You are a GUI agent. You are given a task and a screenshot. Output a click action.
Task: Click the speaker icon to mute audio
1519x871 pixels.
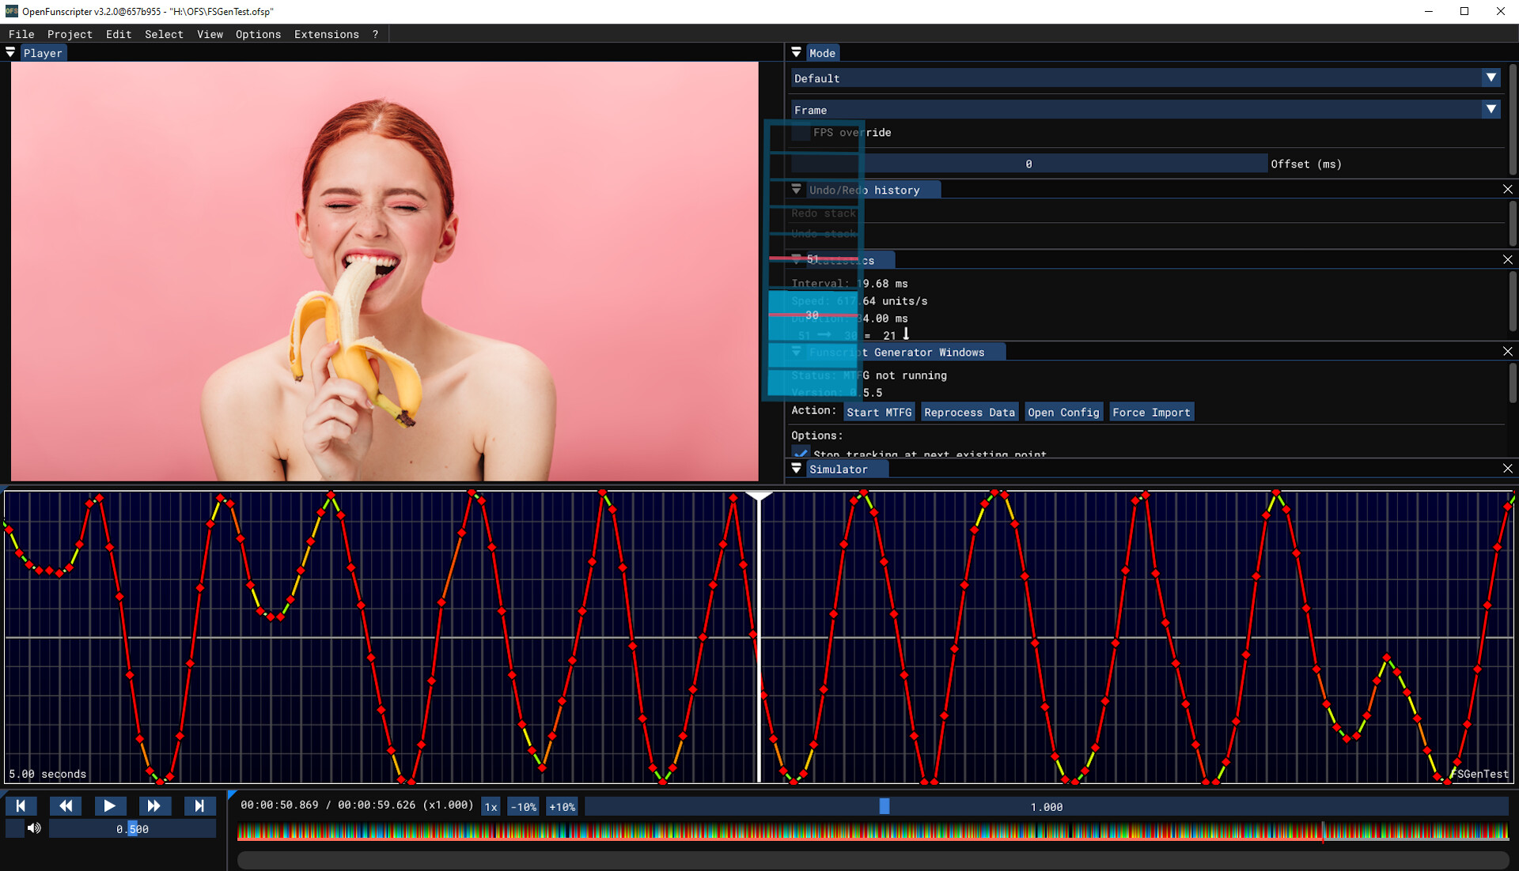[34, 828]
